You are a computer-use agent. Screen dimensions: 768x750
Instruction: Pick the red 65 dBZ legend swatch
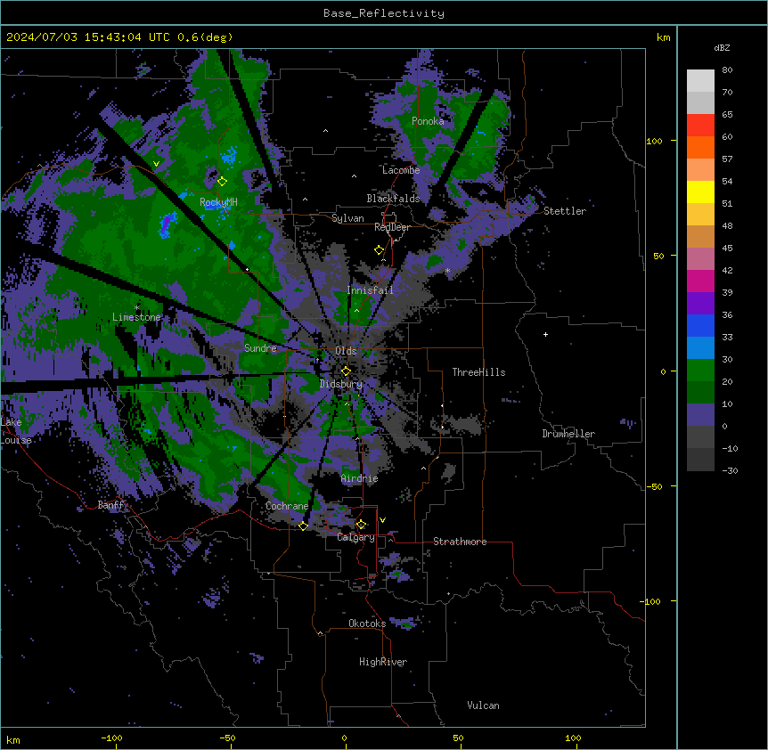(700, 126)
